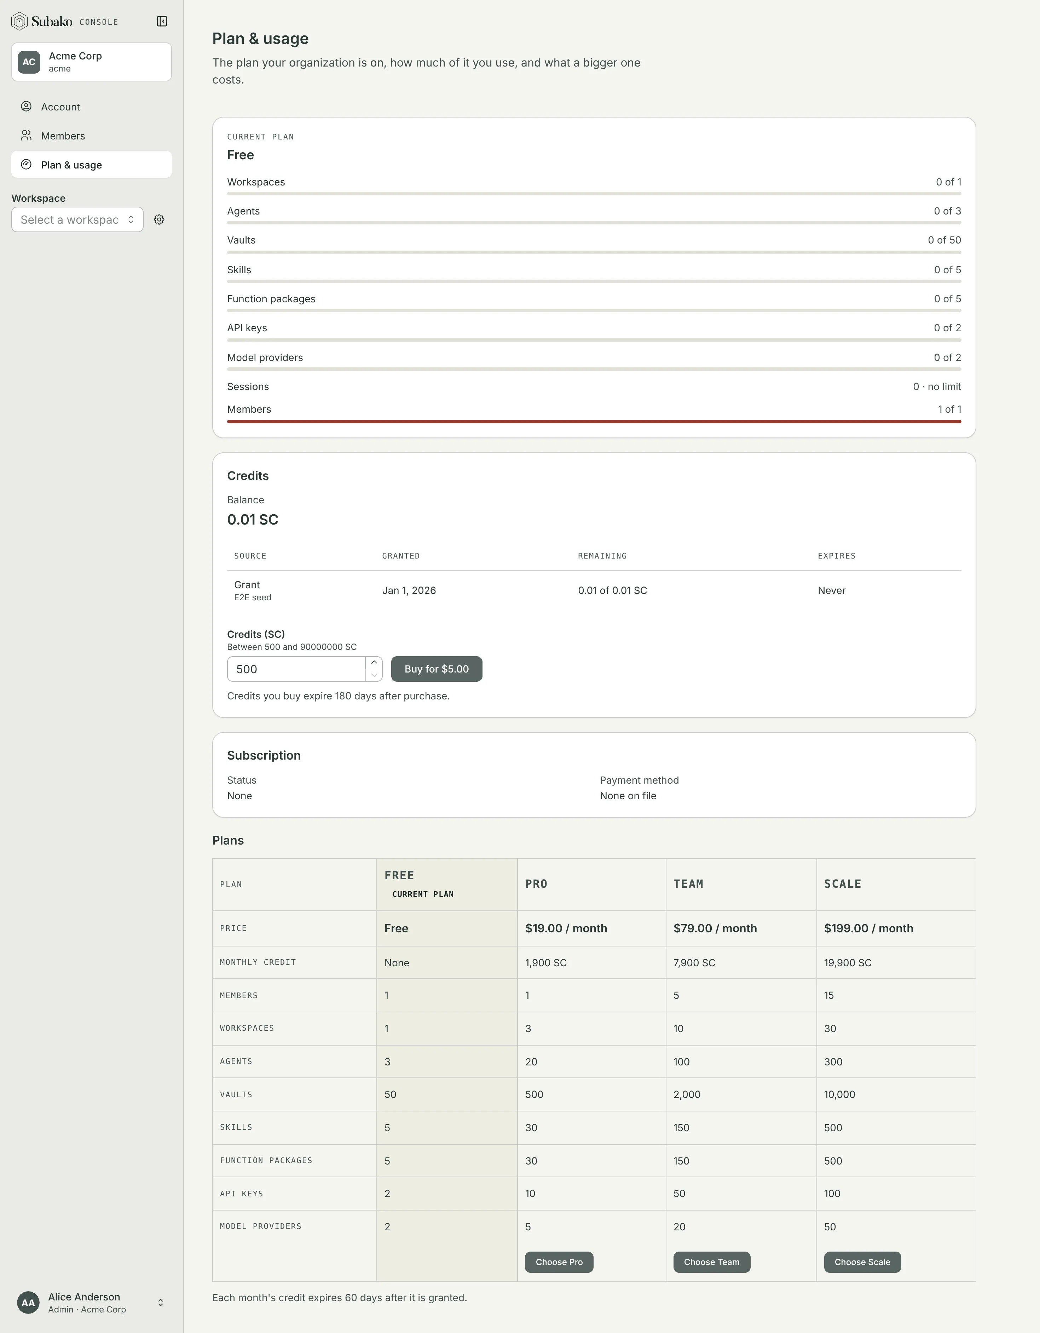Click the Workspaces usage progress bar
Screen dimensions: 1040x1333
(594, 194)
